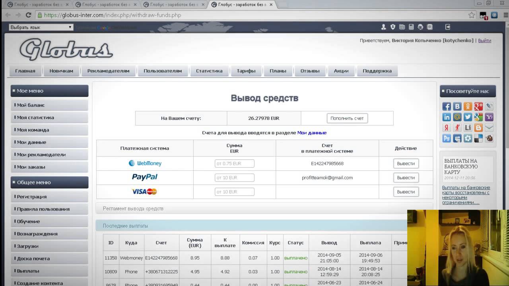Click the browser address bar URL

click(x=113, y=15)
